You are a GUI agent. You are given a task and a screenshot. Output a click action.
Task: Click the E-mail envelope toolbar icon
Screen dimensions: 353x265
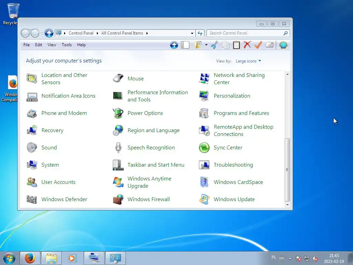coord(269,45)
